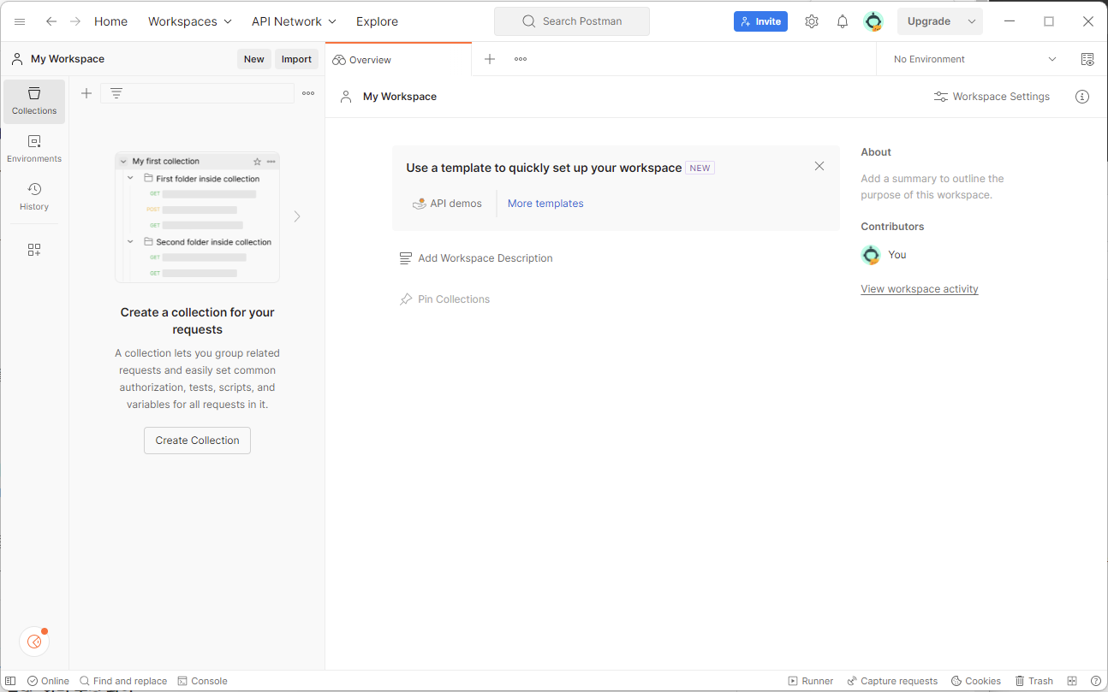The image size is (1108, 692).
Task: Show next onboarding slide arrow
Action: click(x=297, y=216)
